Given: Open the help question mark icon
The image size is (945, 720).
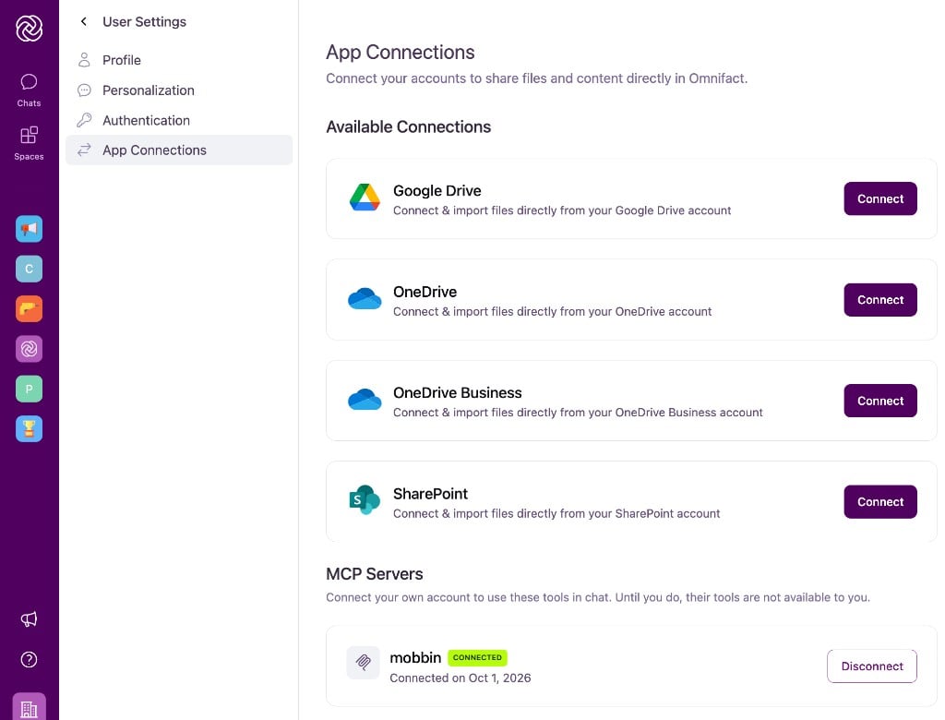Looking at the screenshot, I should [x=29, y=660].
